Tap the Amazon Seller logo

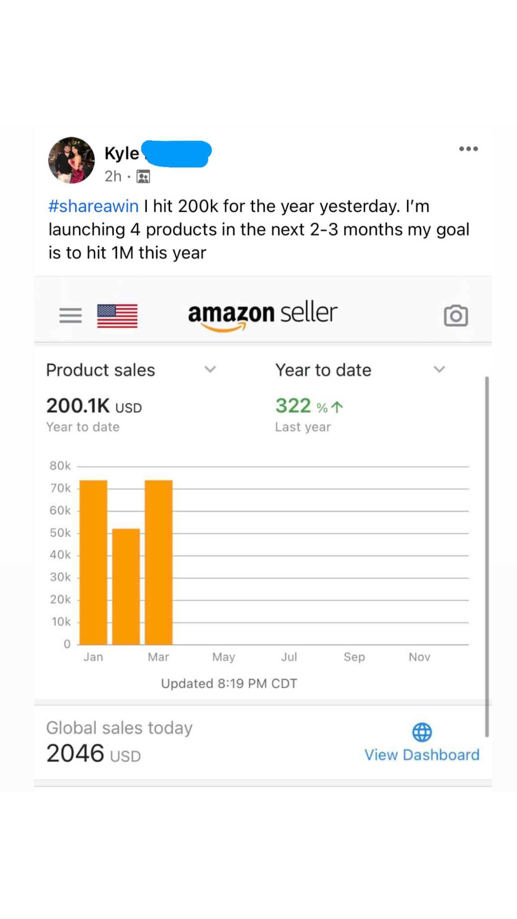point(263,315)
